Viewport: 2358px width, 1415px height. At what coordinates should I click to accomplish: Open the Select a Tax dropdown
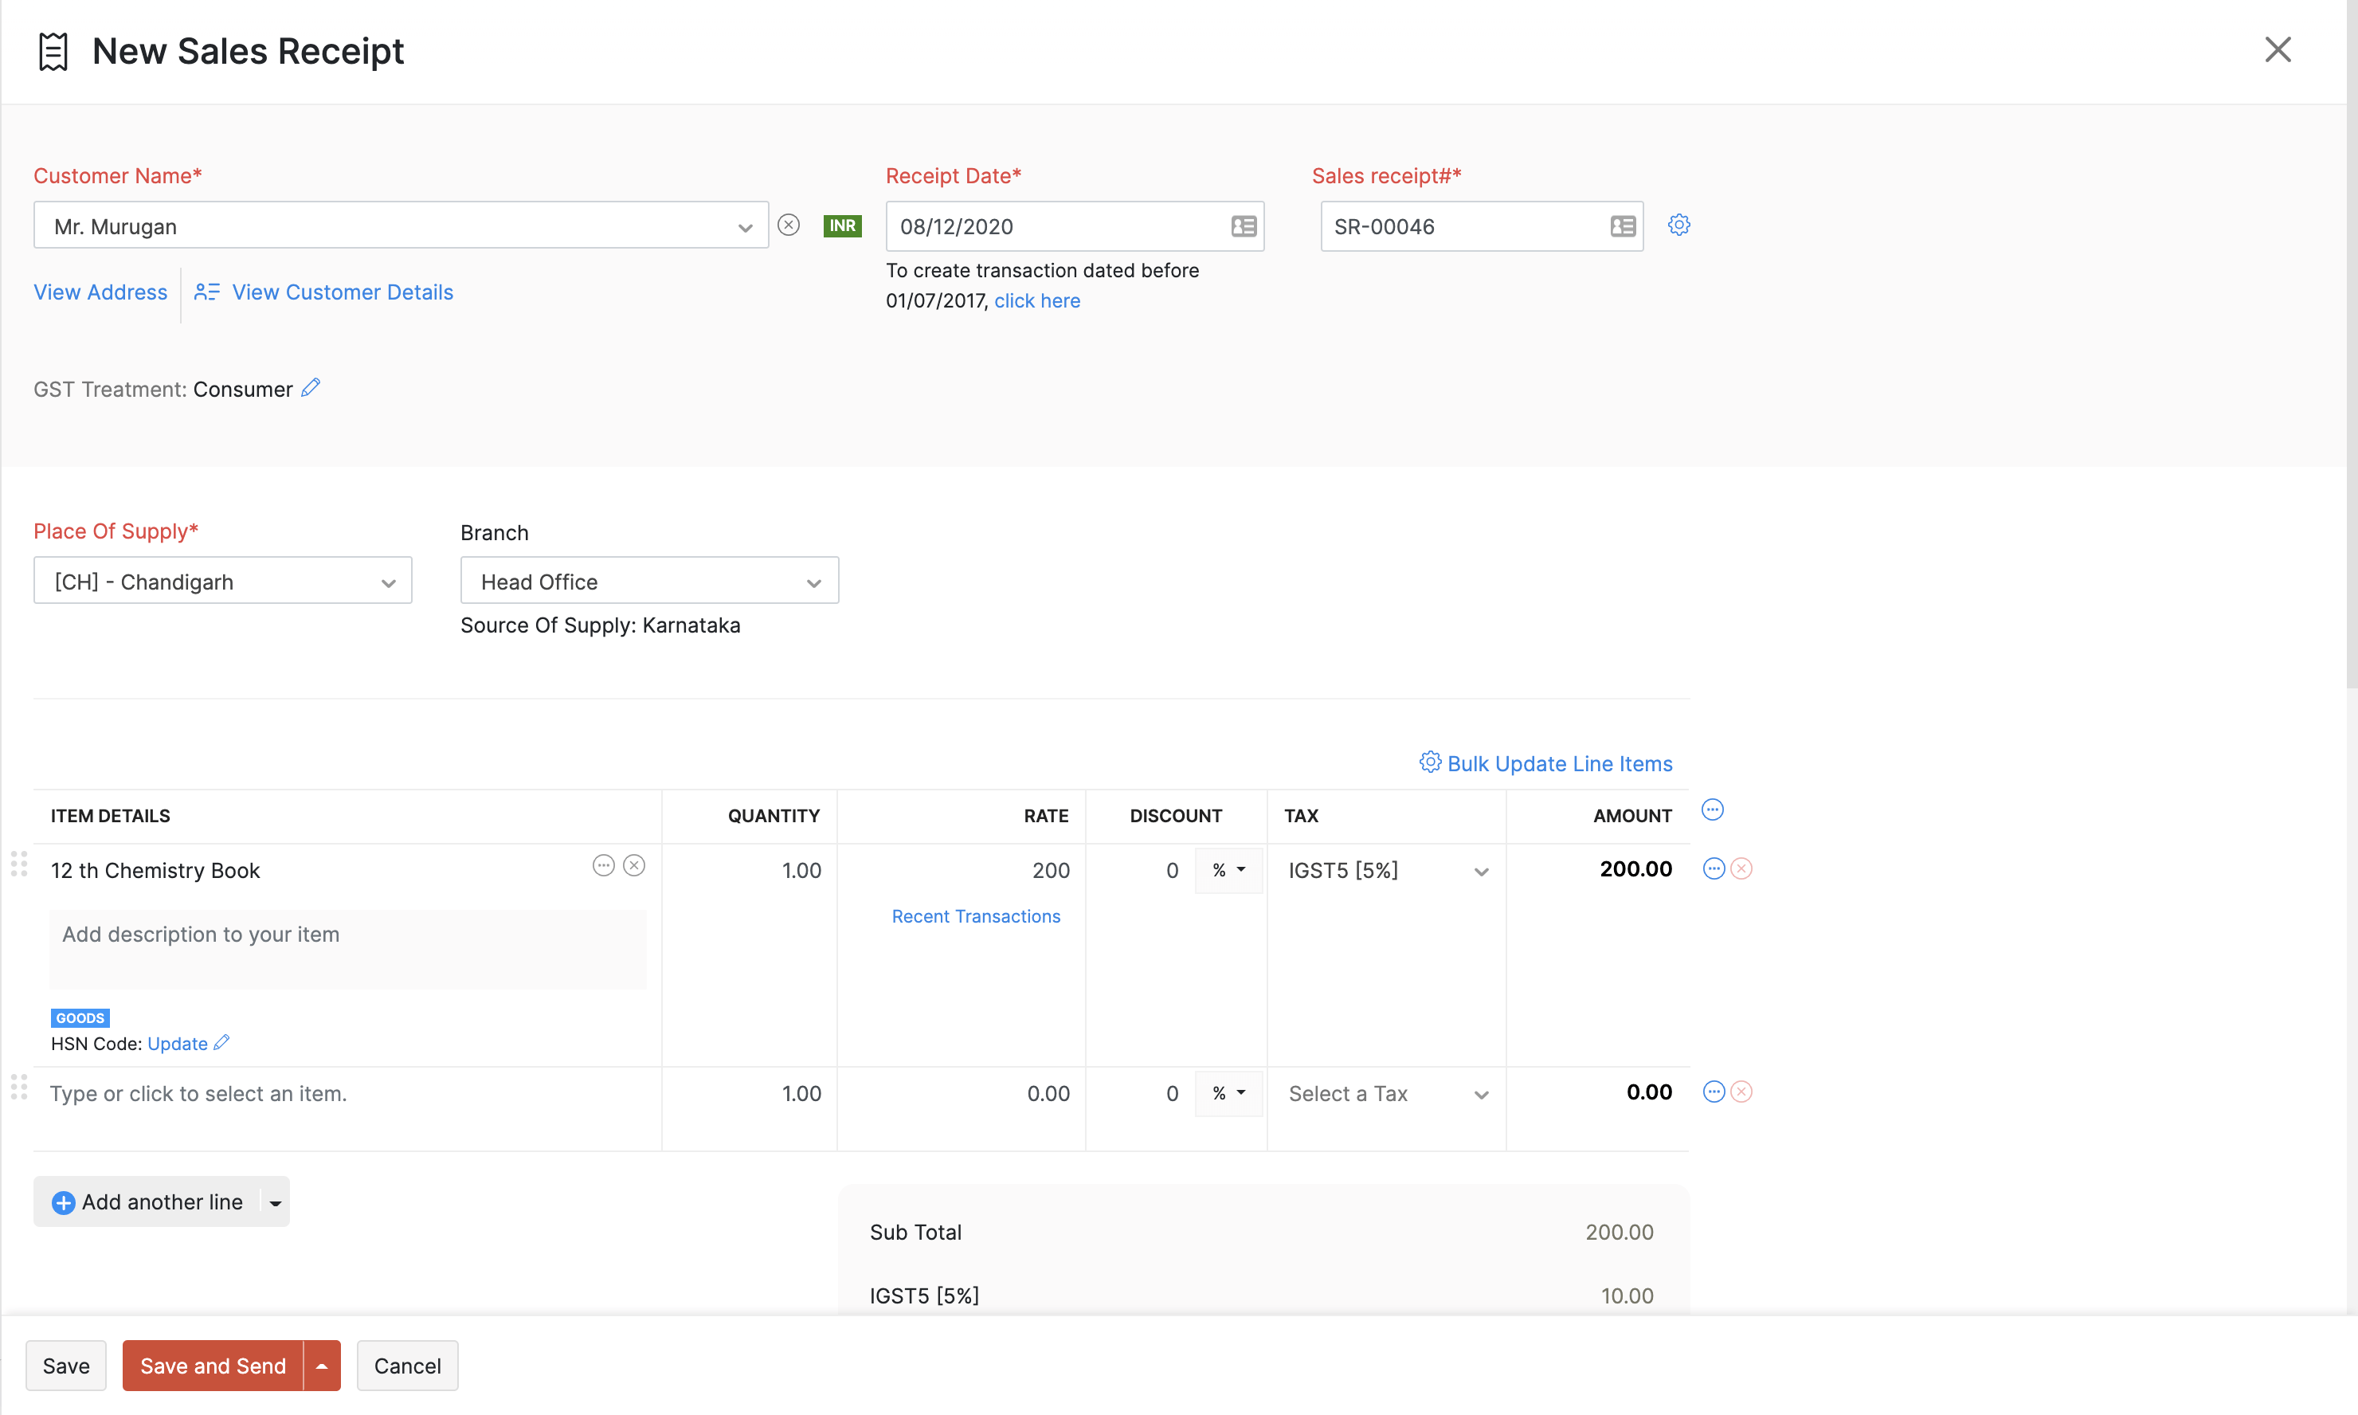(1387, 1094)
